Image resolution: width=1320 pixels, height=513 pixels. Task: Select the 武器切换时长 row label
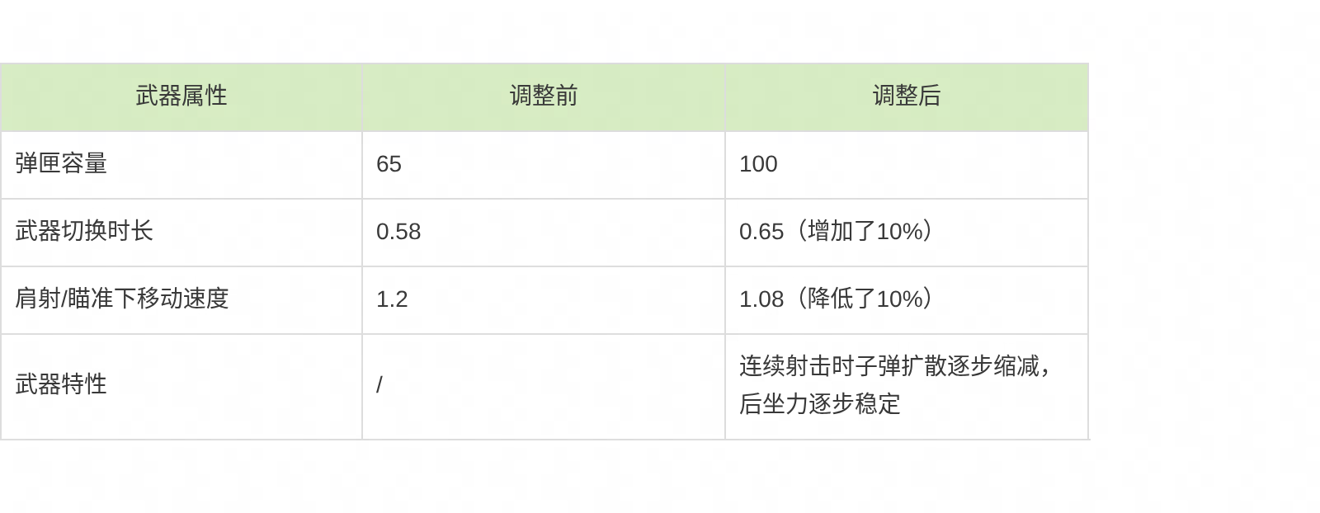point(84,231)
